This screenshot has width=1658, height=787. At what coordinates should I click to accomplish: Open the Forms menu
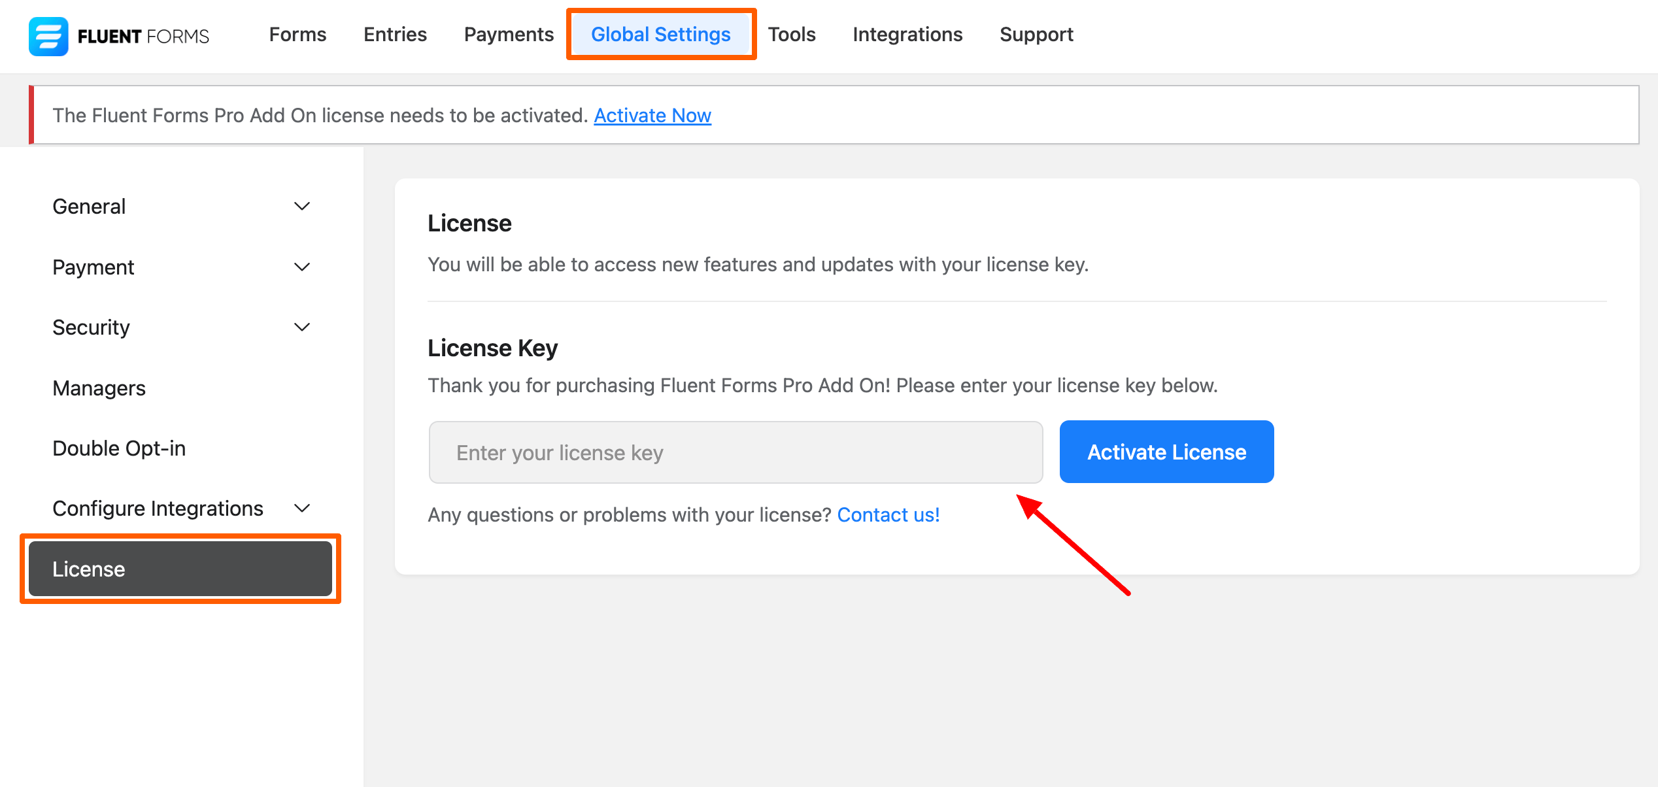tap(297, 35)
